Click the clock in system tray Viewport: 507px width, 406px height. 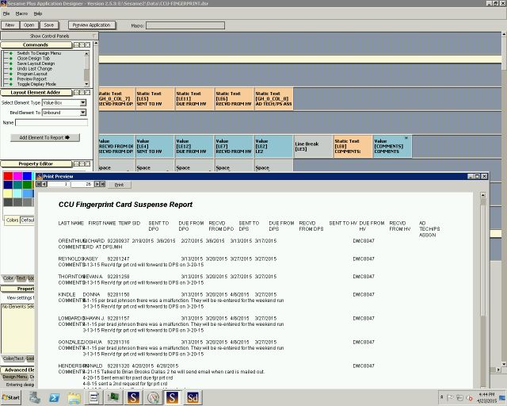(486, 397)
